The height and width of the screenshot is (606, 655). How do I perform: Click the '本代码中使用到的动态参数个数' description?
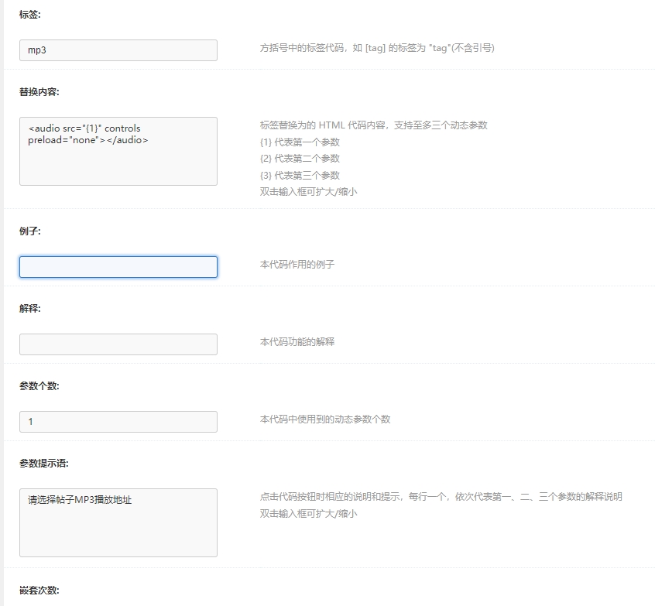(325, 419)
